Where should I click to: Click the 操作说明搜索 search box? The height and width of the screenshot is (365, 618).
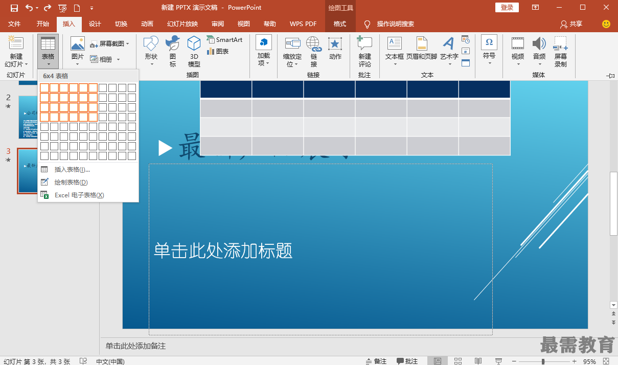point(395,24)
